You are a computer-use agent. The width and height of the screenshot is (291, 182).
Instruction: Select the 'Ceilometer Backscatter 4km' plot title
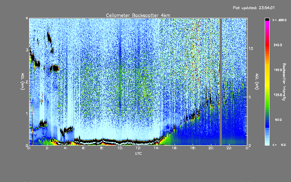click(138, 15)
